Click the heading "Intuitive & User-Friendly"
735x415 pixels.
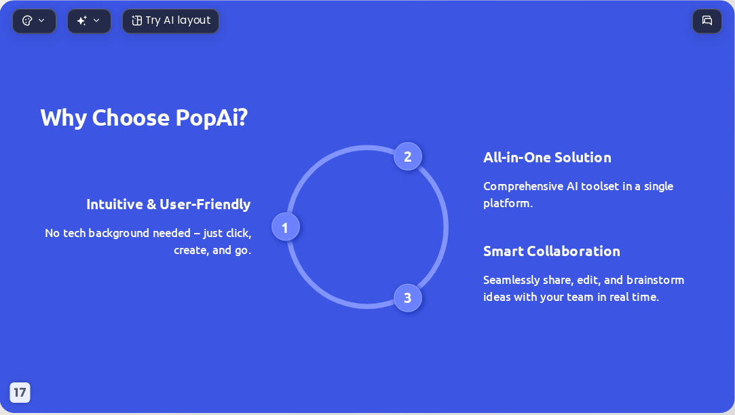click(169, 204)
